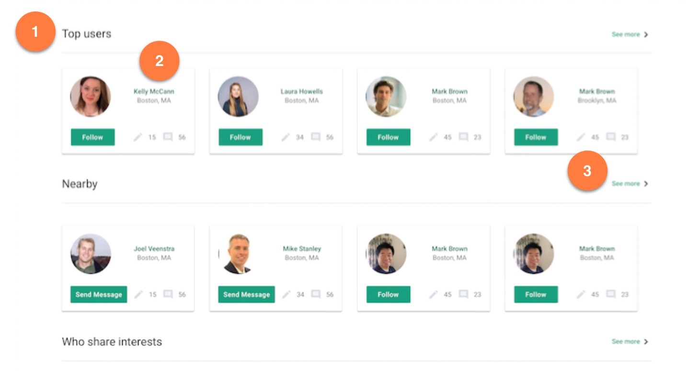Expand Who share interests via See more
This screenshot has width=689, height=379.
tap(629, 342)
